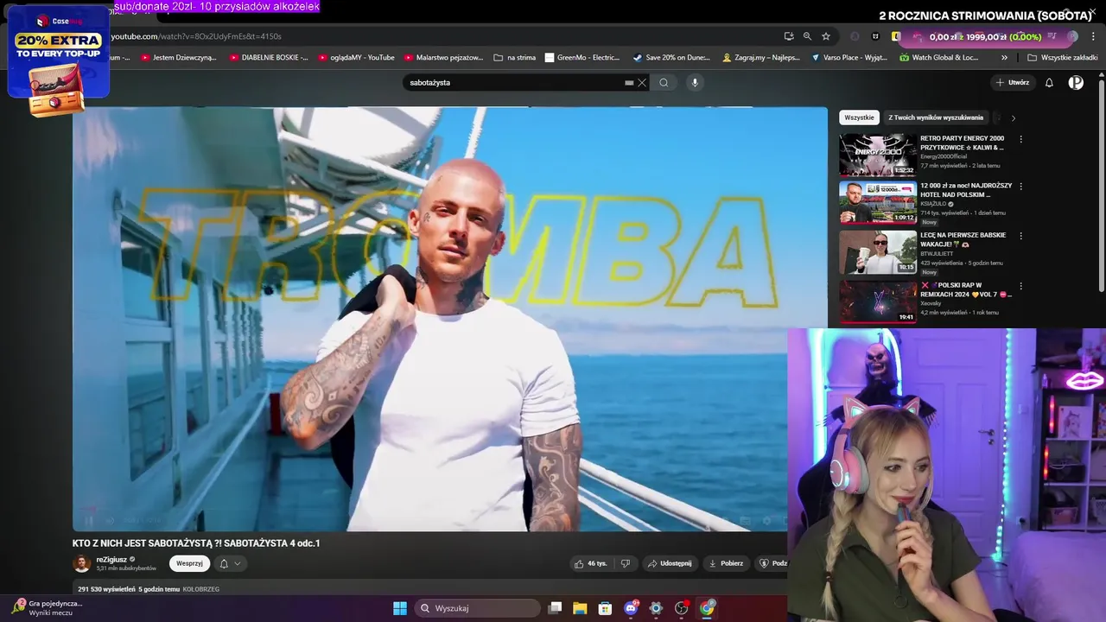Open the on-screen keyboard icon in search box
Viewport: 1106px width, 622px height.
click(x=629, y=83)
